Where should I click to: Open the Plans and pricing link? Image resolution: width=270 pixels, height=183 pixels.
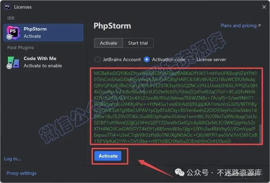point(238,25)
